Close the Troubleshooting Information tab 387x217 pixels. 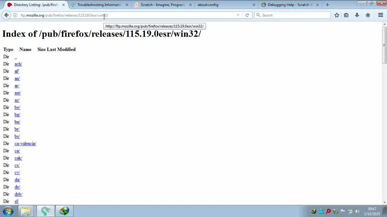127,5
